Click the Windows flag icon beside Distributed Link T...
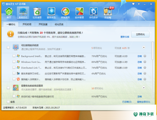Viewport: 157px width, 120px height. coord(18,68)
